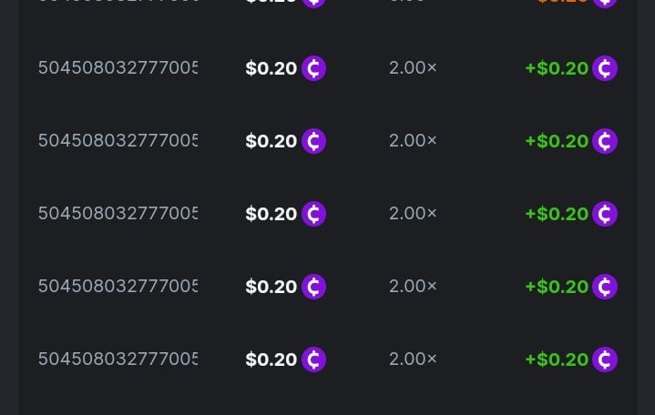Open the bet ID in the second full row
The height and width of the screenshot is (415, 655).
click(118, 141)
